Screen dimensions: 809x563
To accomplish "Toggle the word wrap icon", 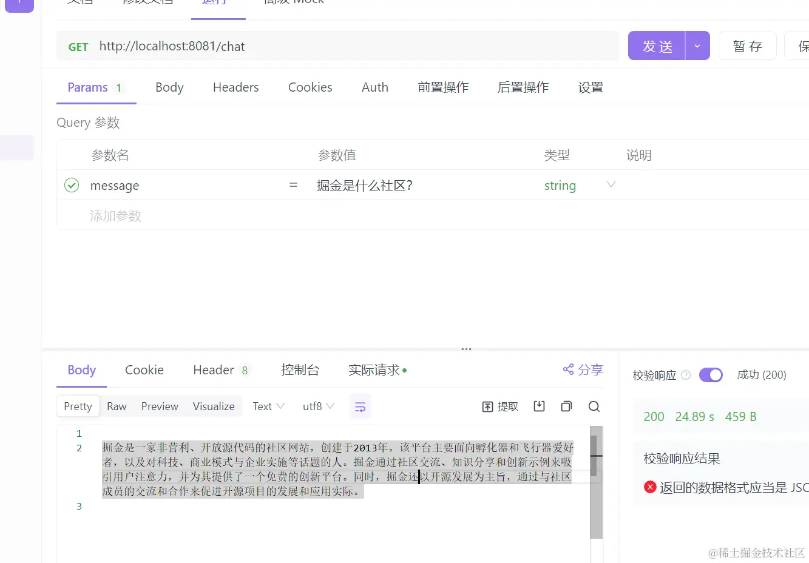I will pyautogui.click(x=360, y=406).
